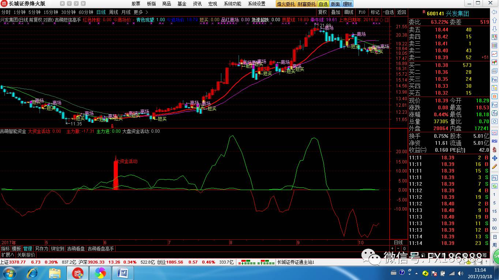Click the 60 minute icon in right sidebar
Screen dimensions: 499x280
[494, 228]
